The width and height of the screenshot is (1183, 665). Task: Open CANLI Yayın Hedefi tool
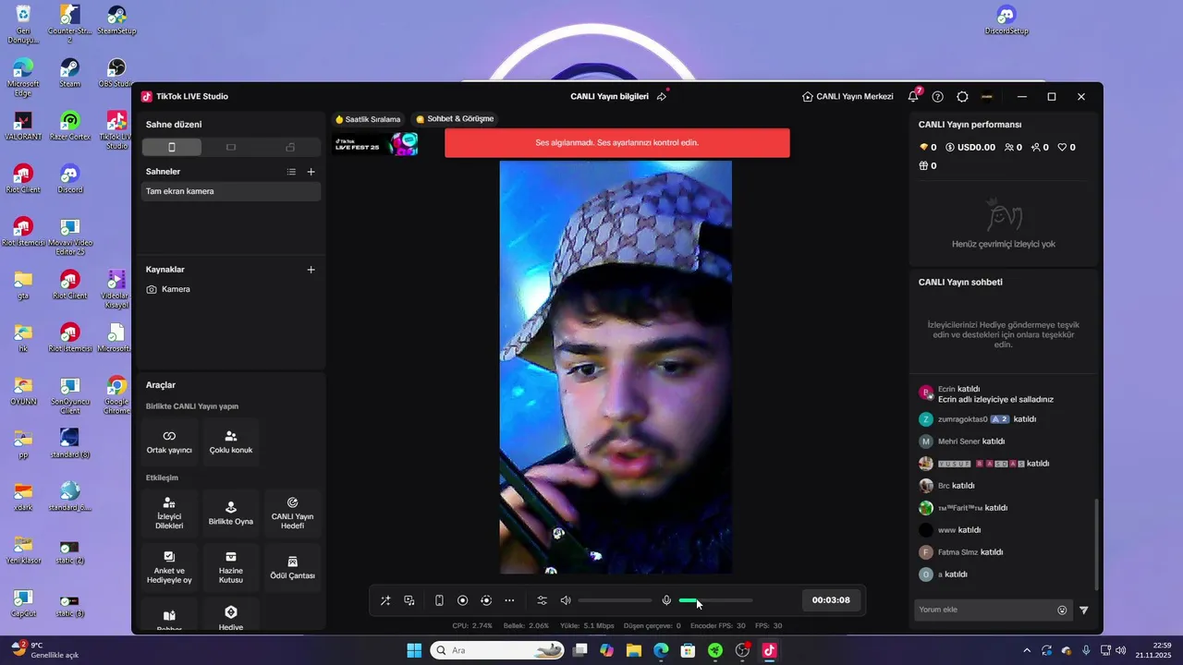click(292, 514)
